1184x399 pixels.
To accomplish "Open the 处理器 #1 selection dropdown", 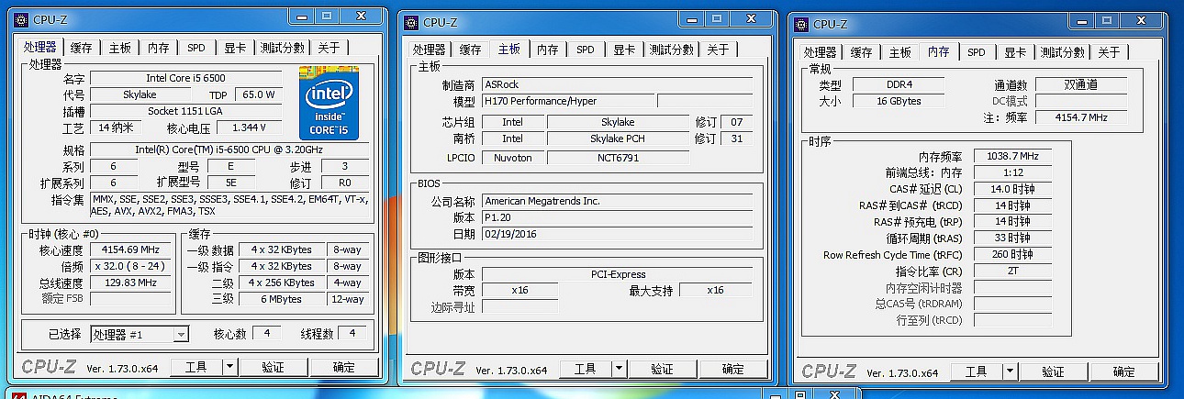I will 181,335.
